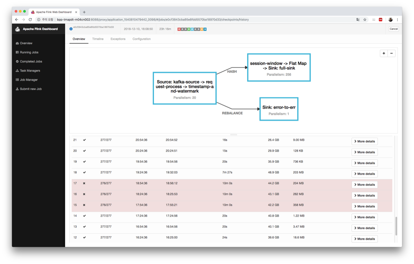Switch to the Timeline tab

(98, 39)
